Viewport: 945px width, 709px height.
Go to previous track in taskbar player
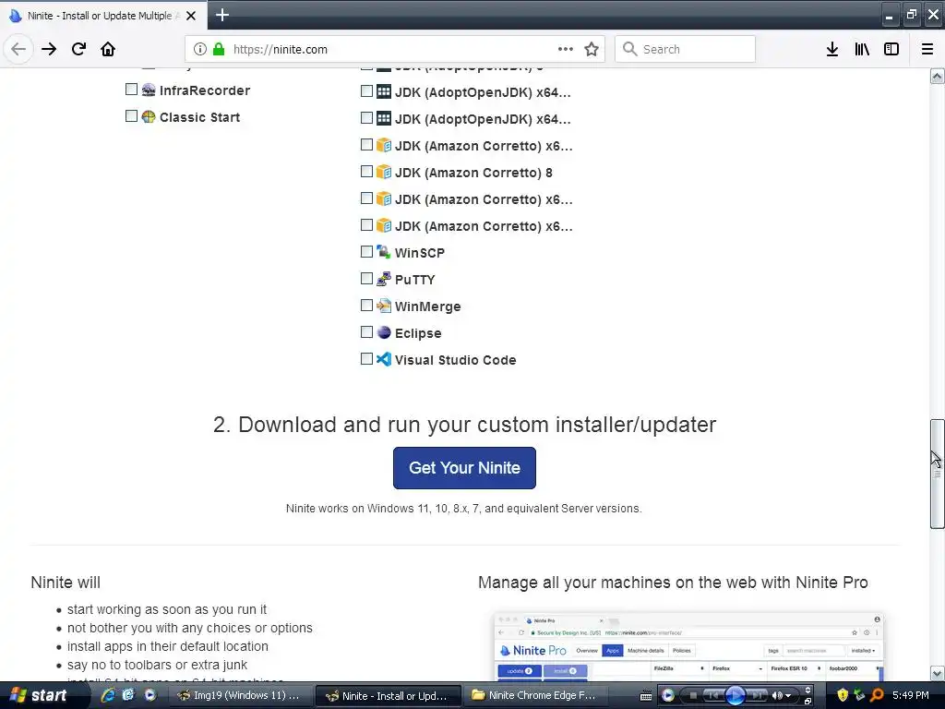713,696
